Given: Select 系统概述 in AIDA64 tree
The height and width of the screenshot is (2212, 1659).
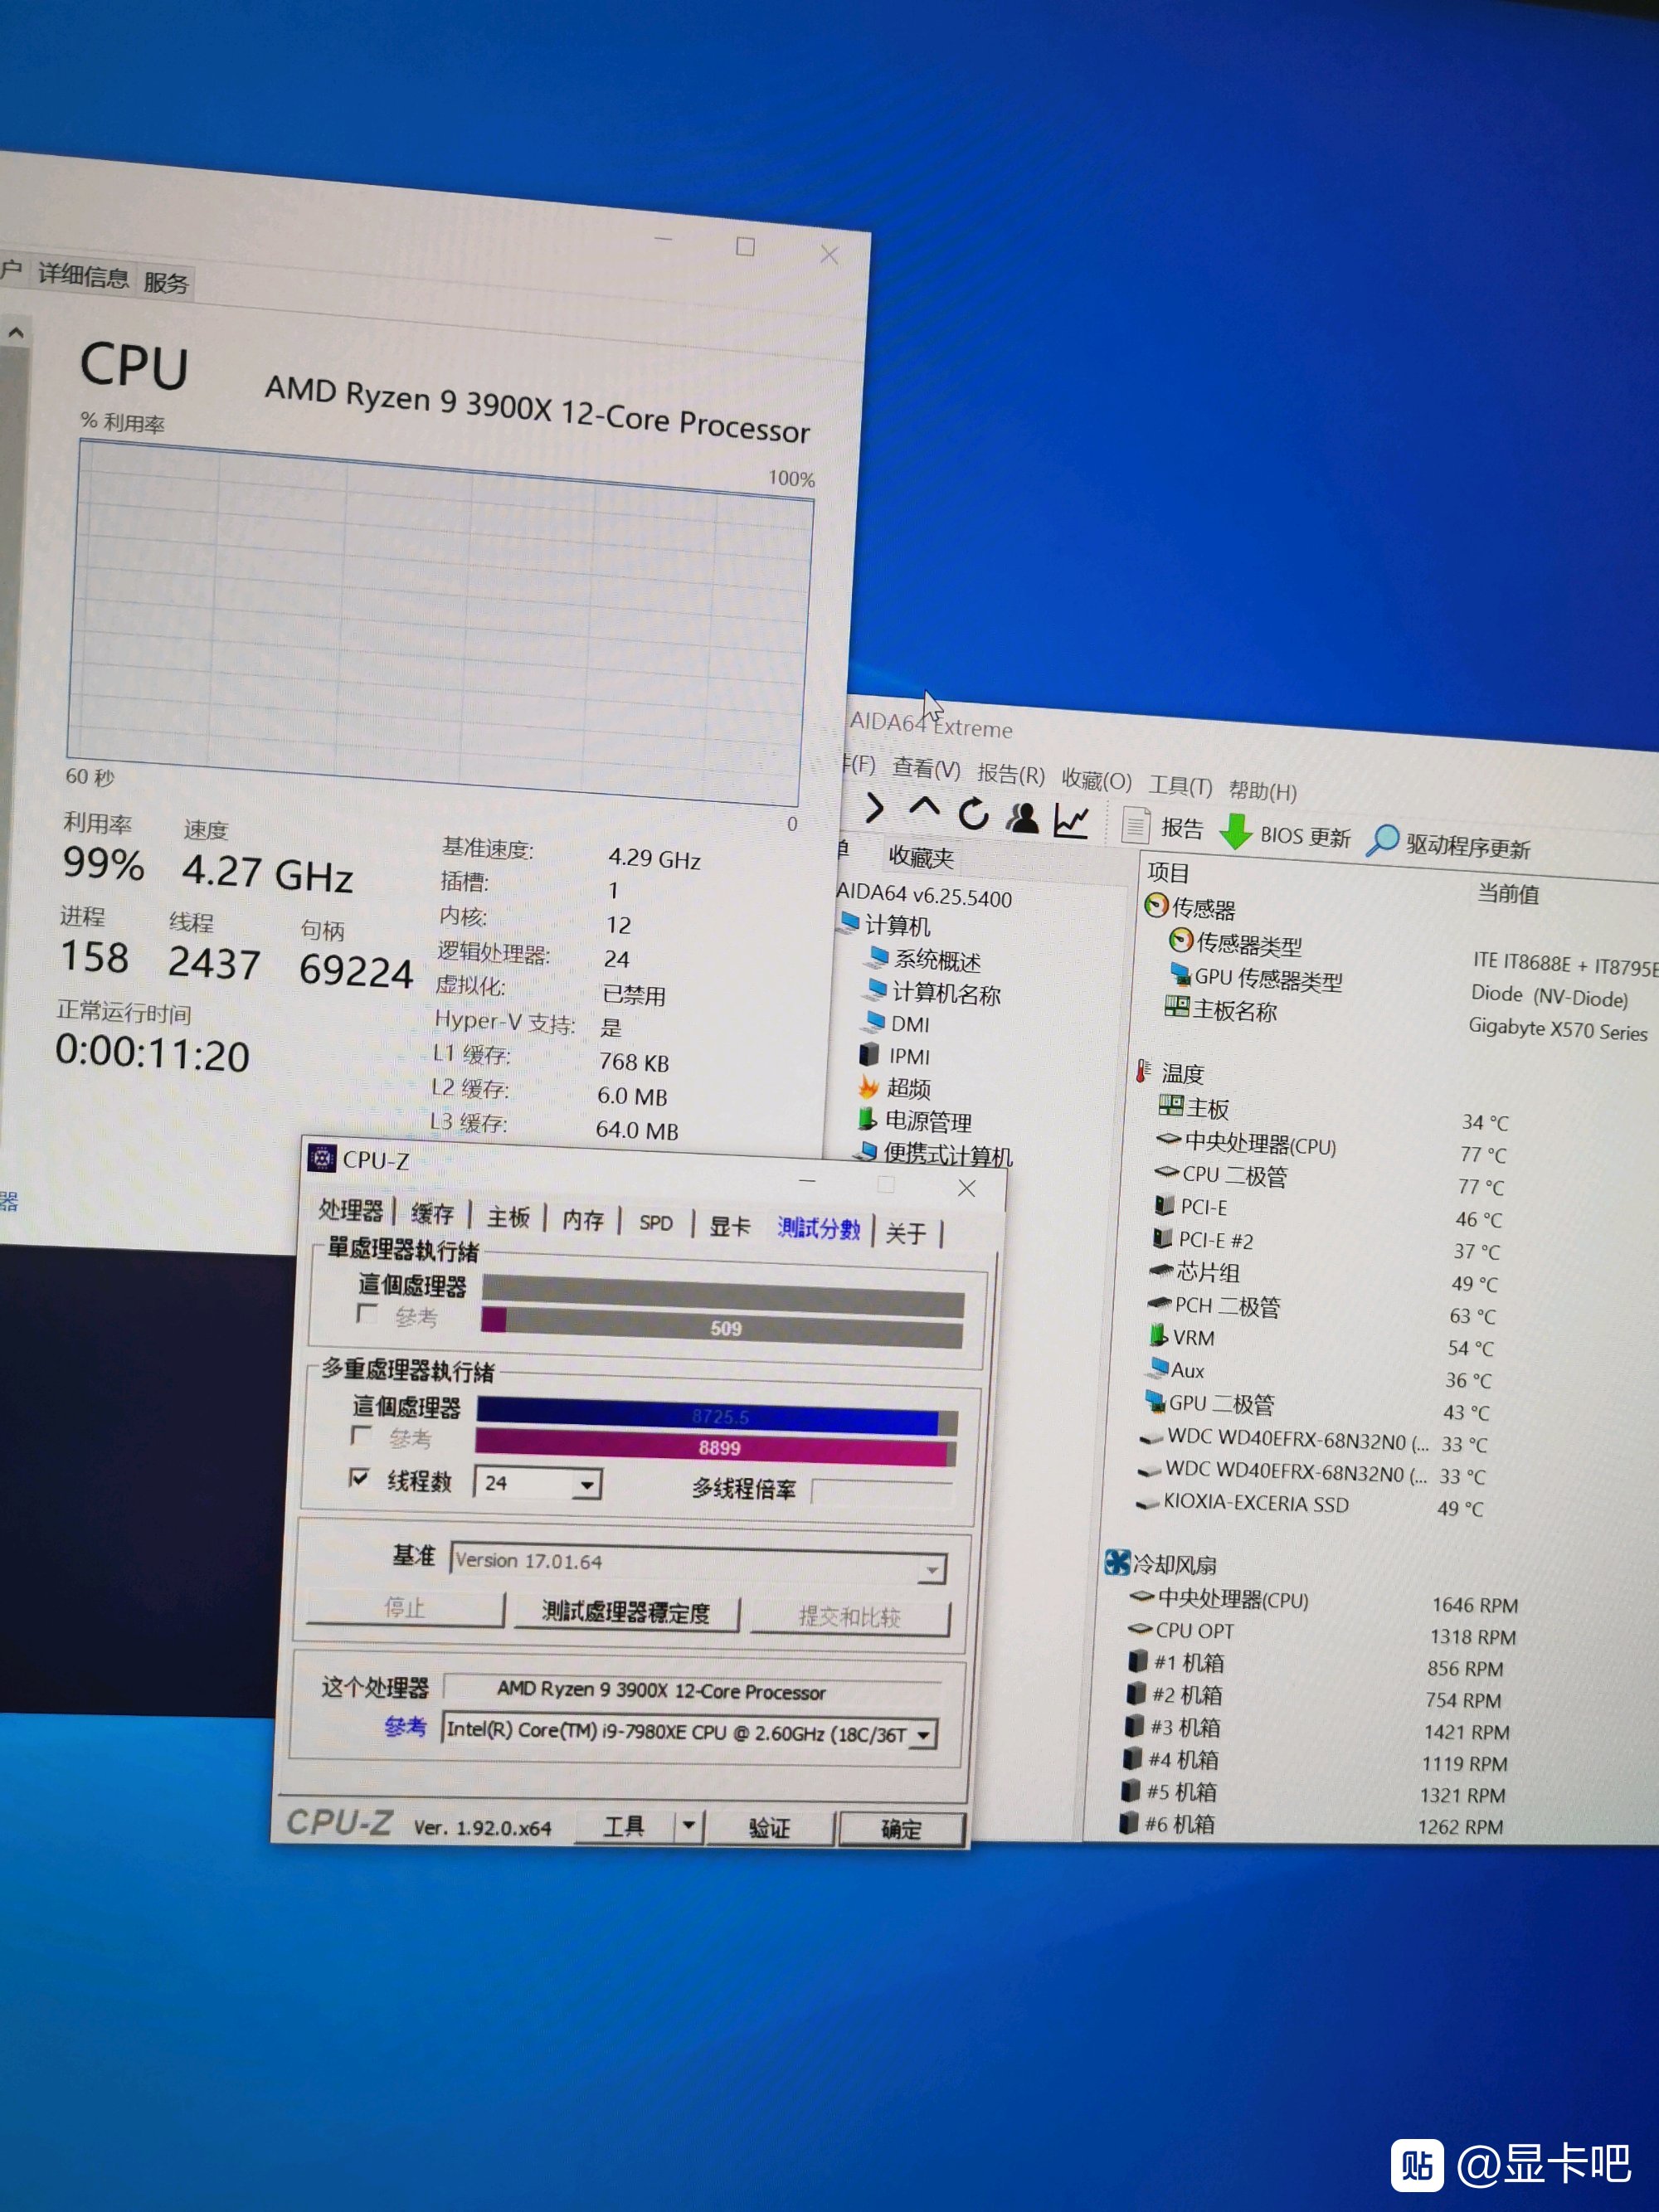Looking at the screenshot, I should pos(937,960).
